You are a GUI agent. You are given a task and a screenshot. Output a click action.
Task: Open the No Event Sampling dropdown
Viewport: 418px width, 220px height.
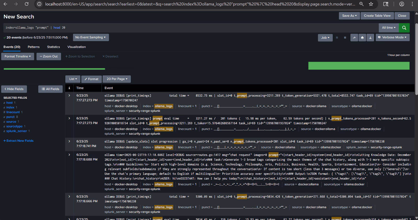click(91, 37)
